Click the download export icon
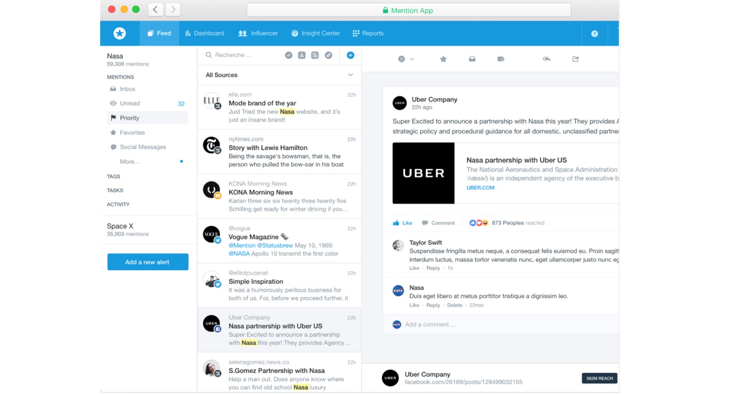This screenshot has height=394, width=738. pos(302,55)
